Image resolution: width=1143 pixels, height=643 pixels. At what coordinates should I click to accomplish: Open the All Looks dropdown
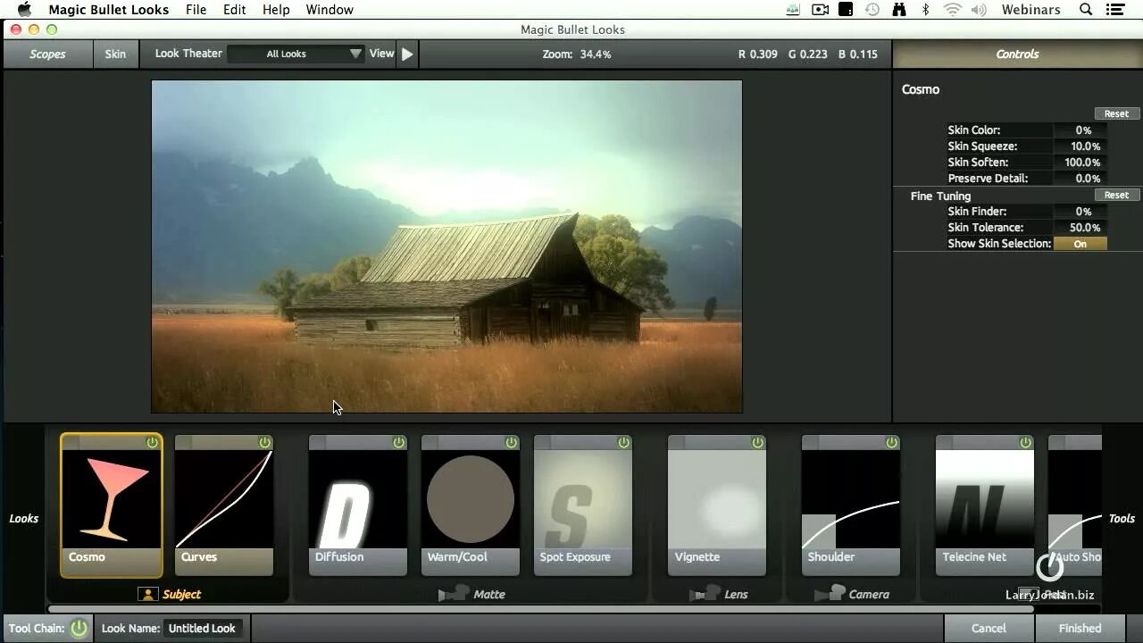click(x=295, y=54)
